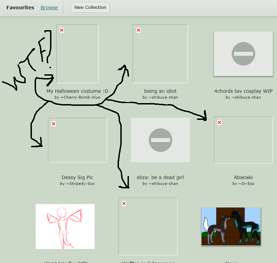
Task: Open 'eliza: be a dead girl' title link
Action: pyautogui.click(x=160, y=177)
